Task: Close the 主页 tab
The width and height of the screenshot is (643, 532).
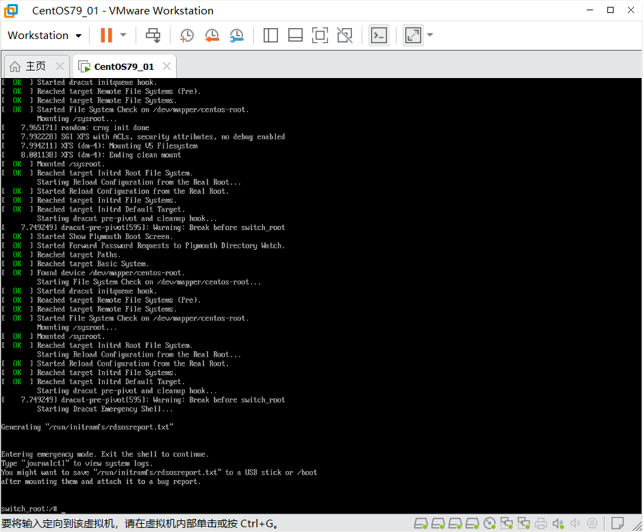Action: pyautogui.click(x=60, y=66)
